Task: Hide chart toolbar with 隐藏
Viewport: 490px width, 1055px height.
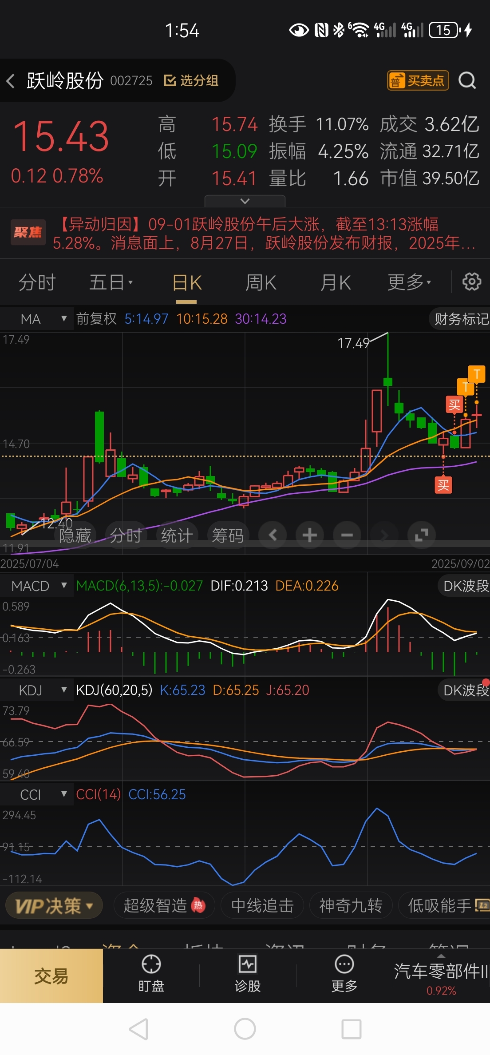Action: coord(75,535)
